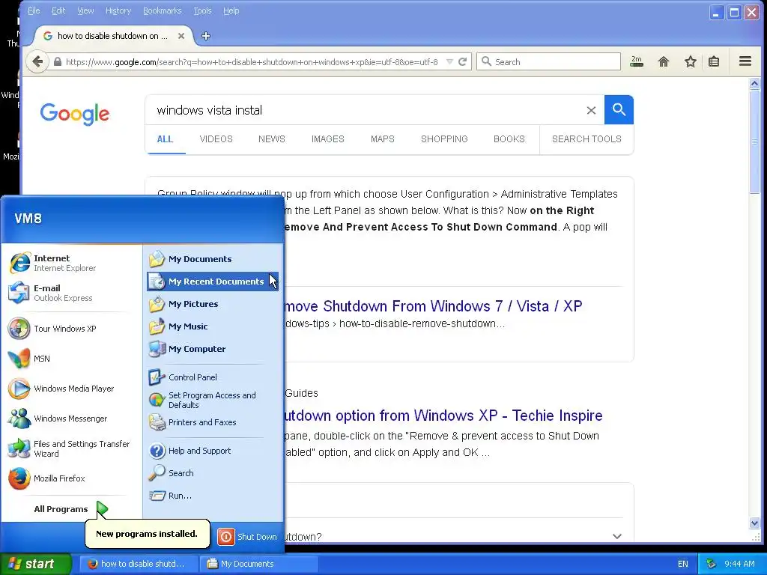Screen dimensions: 767x575
Task: Click the Firefox back arrow button
Action: point(37,61)
